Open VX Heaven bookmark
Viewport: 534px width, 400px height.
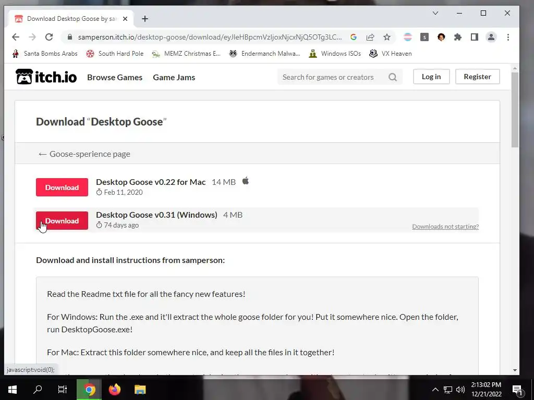391,54
